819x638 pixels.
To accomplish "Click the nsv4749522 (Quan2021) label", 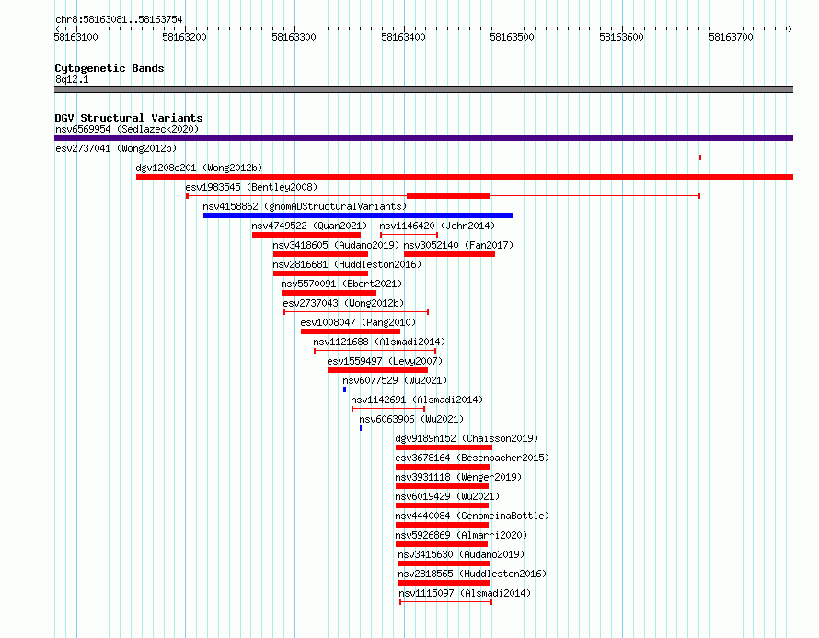I will (x=309, y=226).
